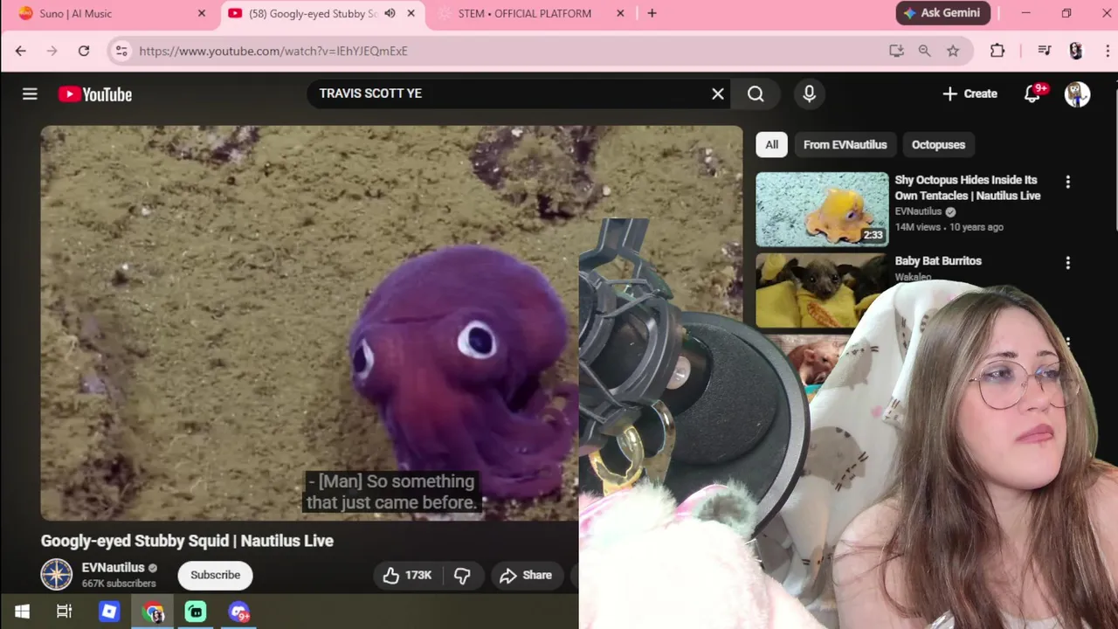Click the Create button
The image size is (1118, 629).
click(970, 93)
